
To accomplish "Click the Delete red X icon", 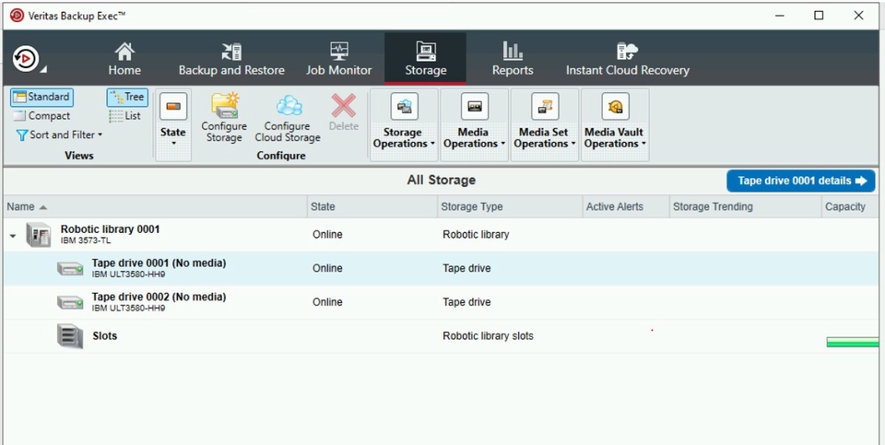I will (344, 106).
